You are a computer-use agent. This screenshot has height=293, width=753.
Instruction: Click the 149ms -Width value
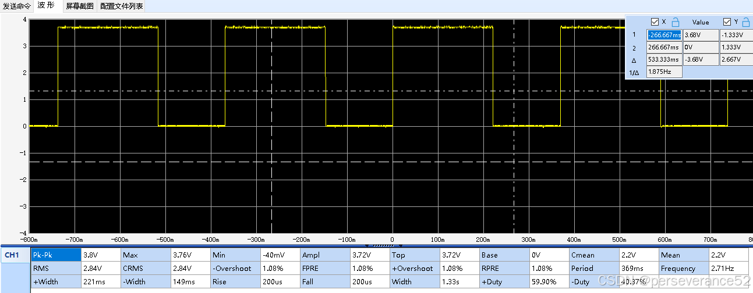coord(190,281)
